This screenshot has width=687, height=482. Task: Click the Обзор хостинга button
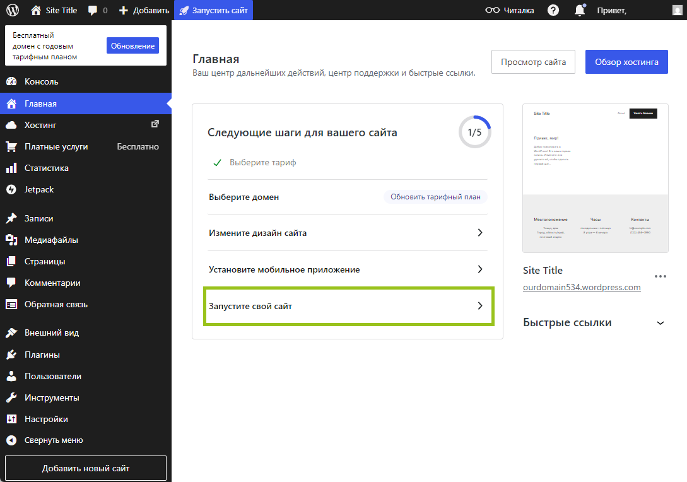pyautogui.click(x=626, y=62)
